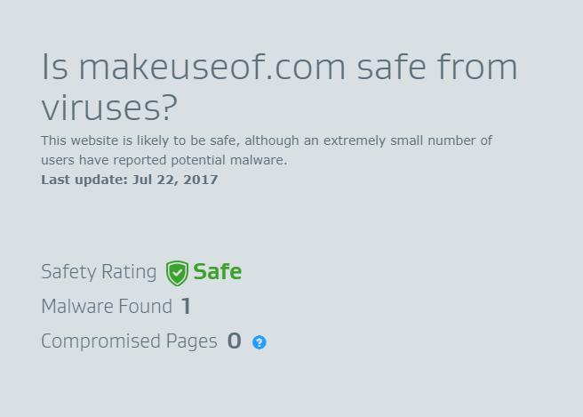Screen dimensions: 583x417
Task: Click the green "Safe" rating text
Action: (x=217, y=272)
